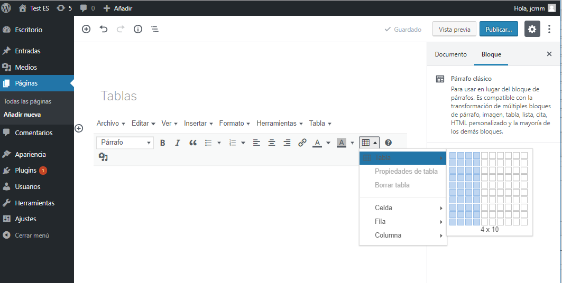Expand the bulleted list style arrow

tap(219, 143)
